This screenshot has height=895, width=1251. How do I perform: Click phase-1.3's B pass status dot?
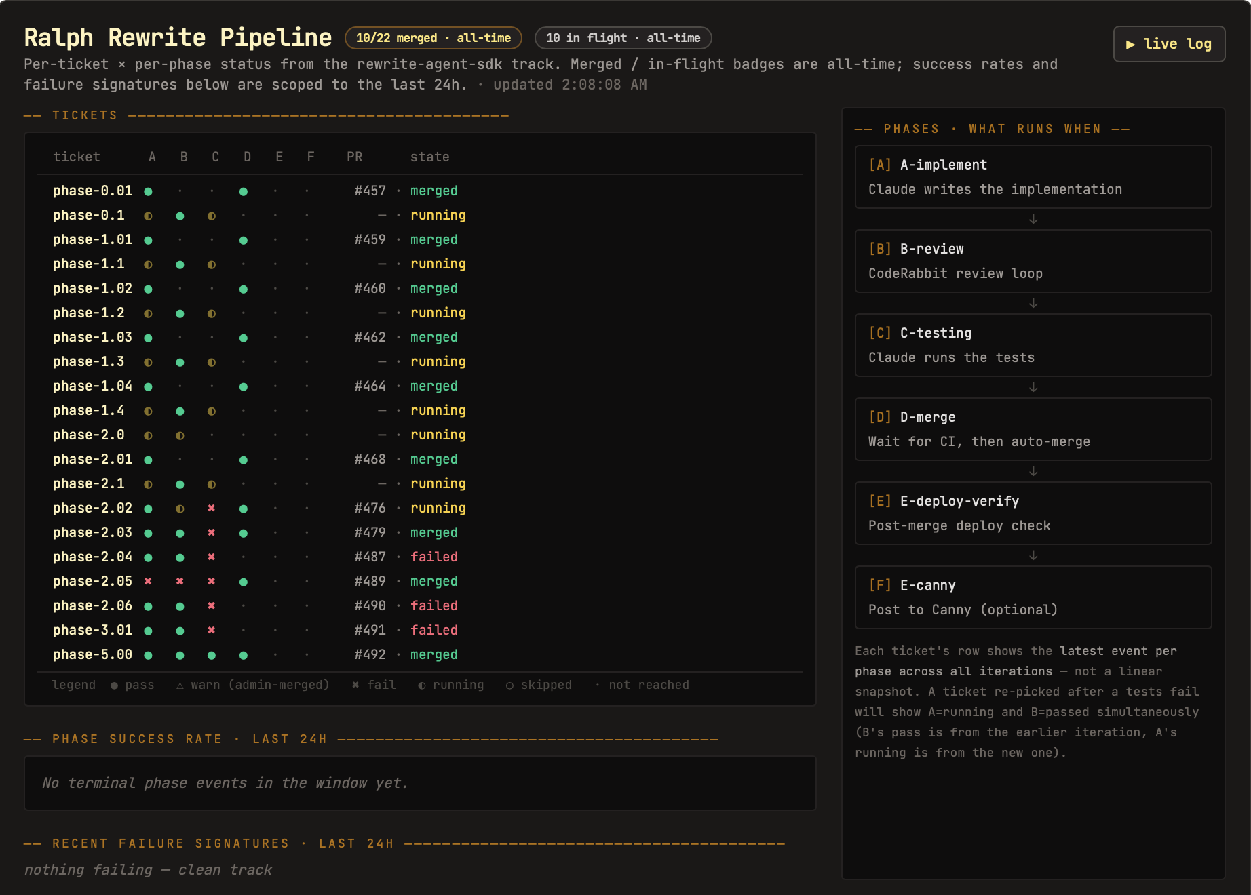pyautogui.click(x=180, y=362)
